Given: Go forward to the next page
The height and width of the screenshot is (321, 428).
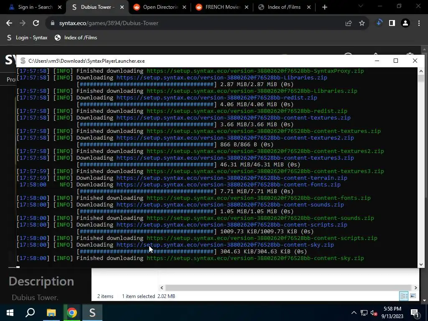Looking at the screenshot, I should click(x=23, y=23).
